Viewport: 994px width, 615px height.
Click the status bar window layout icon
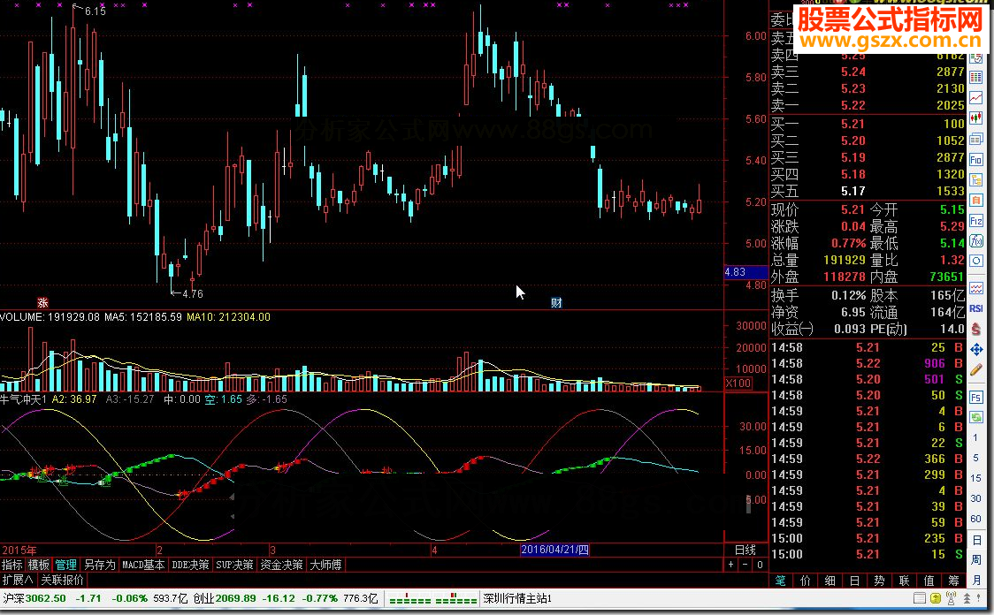coord(920,598)
